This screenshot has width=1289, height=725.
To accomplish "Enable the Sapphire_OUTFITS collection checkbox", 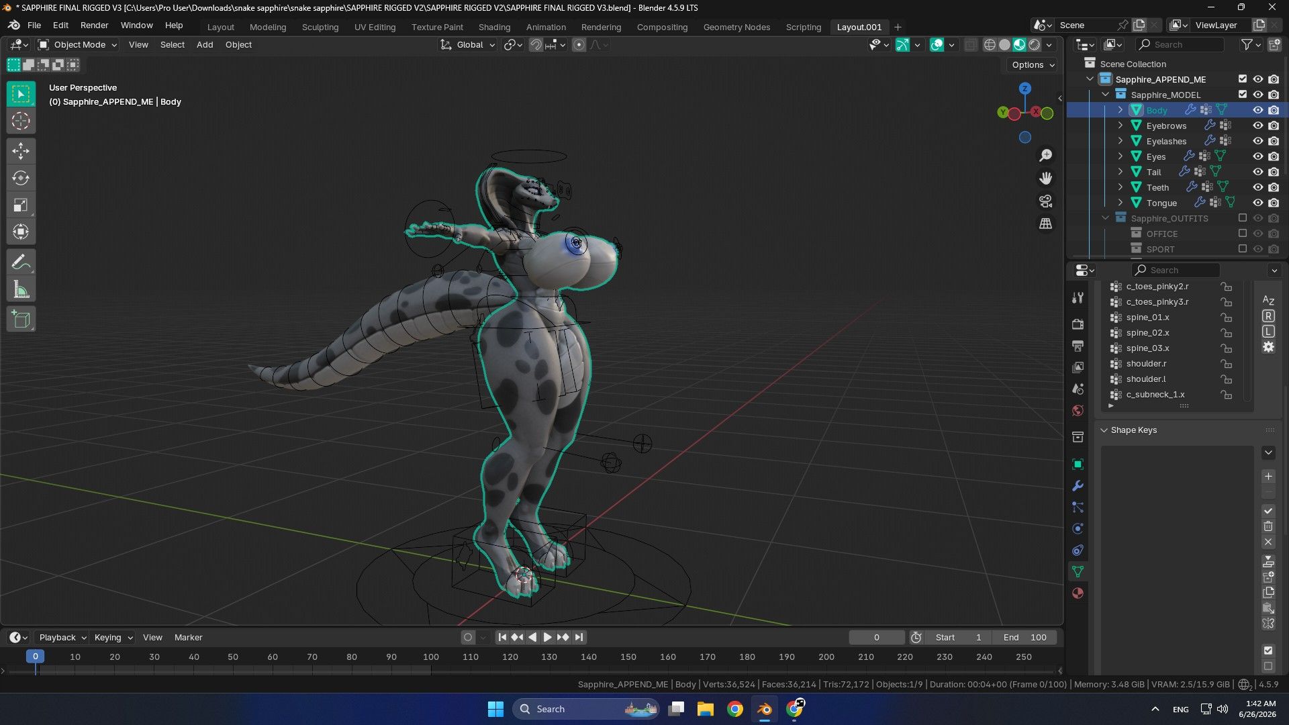I will (1243, 218).
